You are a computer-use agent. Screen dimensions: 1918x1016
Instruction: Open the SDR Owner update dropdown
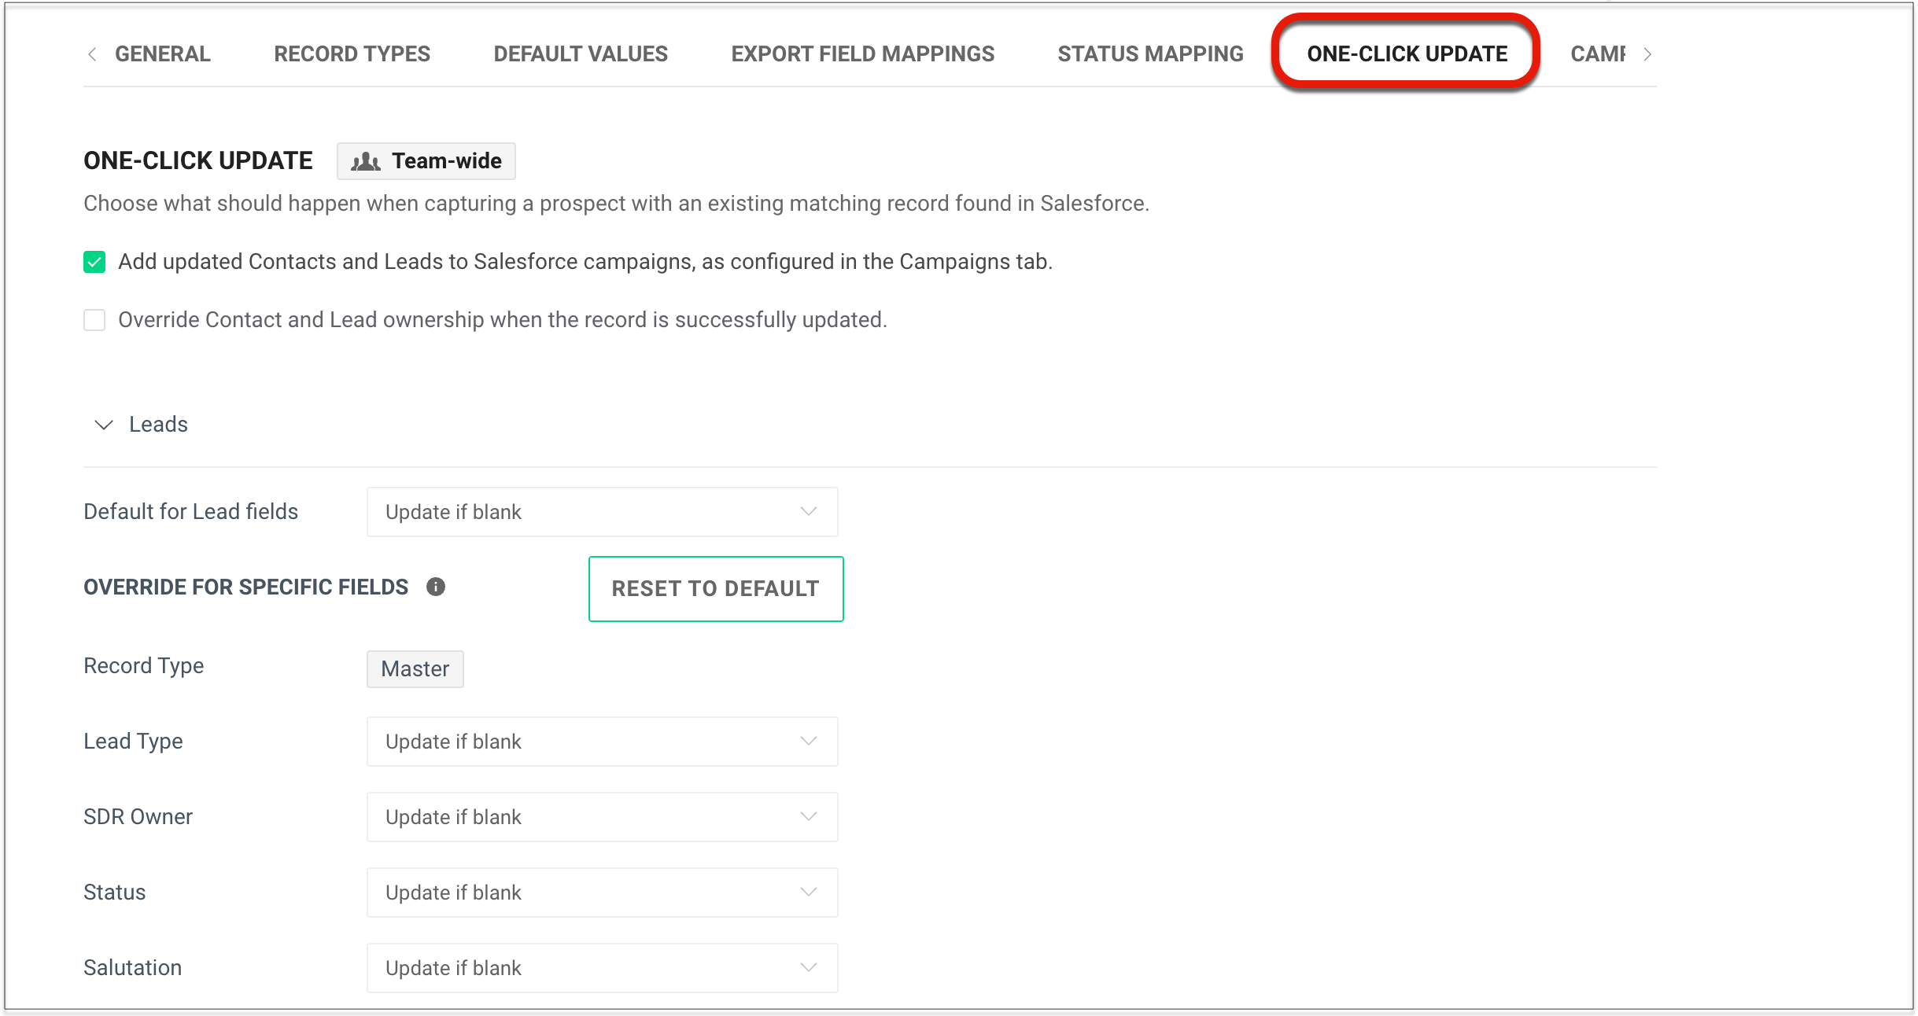[x=602, y=817]
